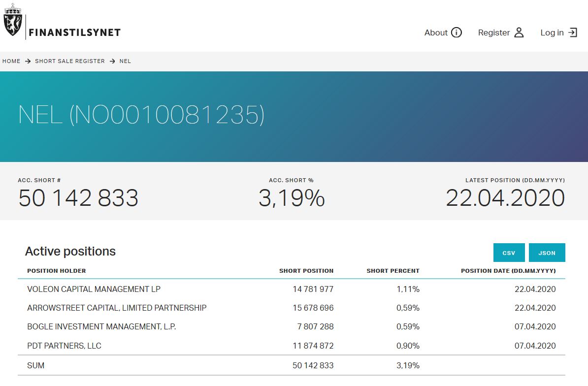The image size is (588, 386).
Task: Open the About menu item
Action: (x=436, y=32)
